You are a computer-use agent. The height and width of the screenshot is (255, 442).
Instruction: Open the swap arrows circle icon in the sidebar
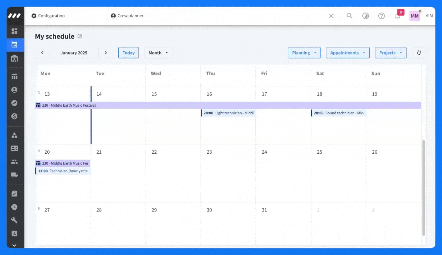(x=15, y=103)
